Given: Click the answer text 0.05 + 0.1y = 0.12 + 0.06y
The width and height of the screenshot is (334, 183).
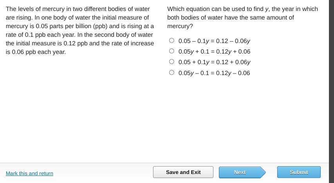Looking at the screenshot, I should (x=214, y=62).
